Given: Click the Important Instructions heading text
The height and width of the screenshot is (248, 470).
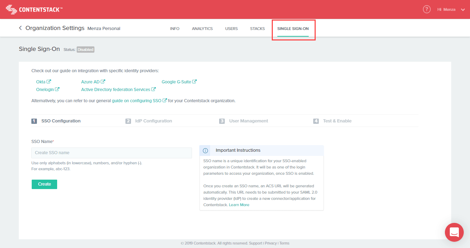Looking at the screenshot, I should pyautogui.click(x=238, y=150).
